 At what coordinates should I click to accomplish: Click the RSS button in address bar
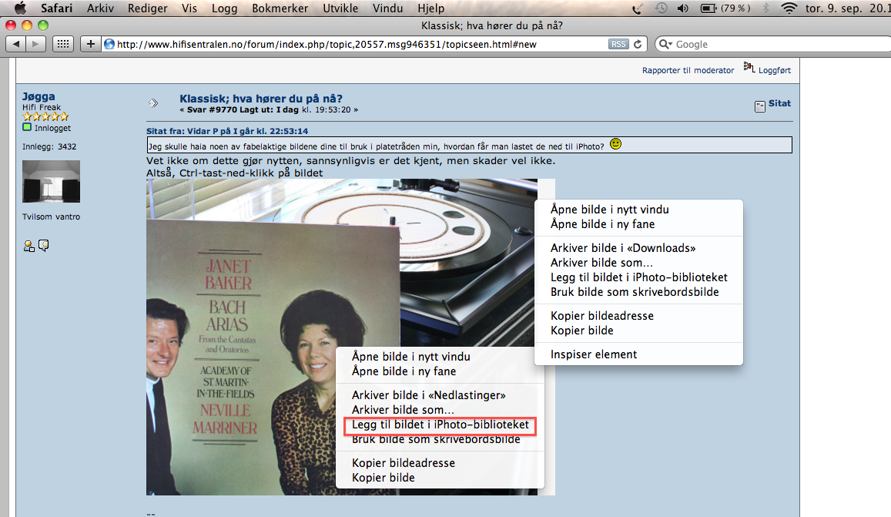click(618, 44)
